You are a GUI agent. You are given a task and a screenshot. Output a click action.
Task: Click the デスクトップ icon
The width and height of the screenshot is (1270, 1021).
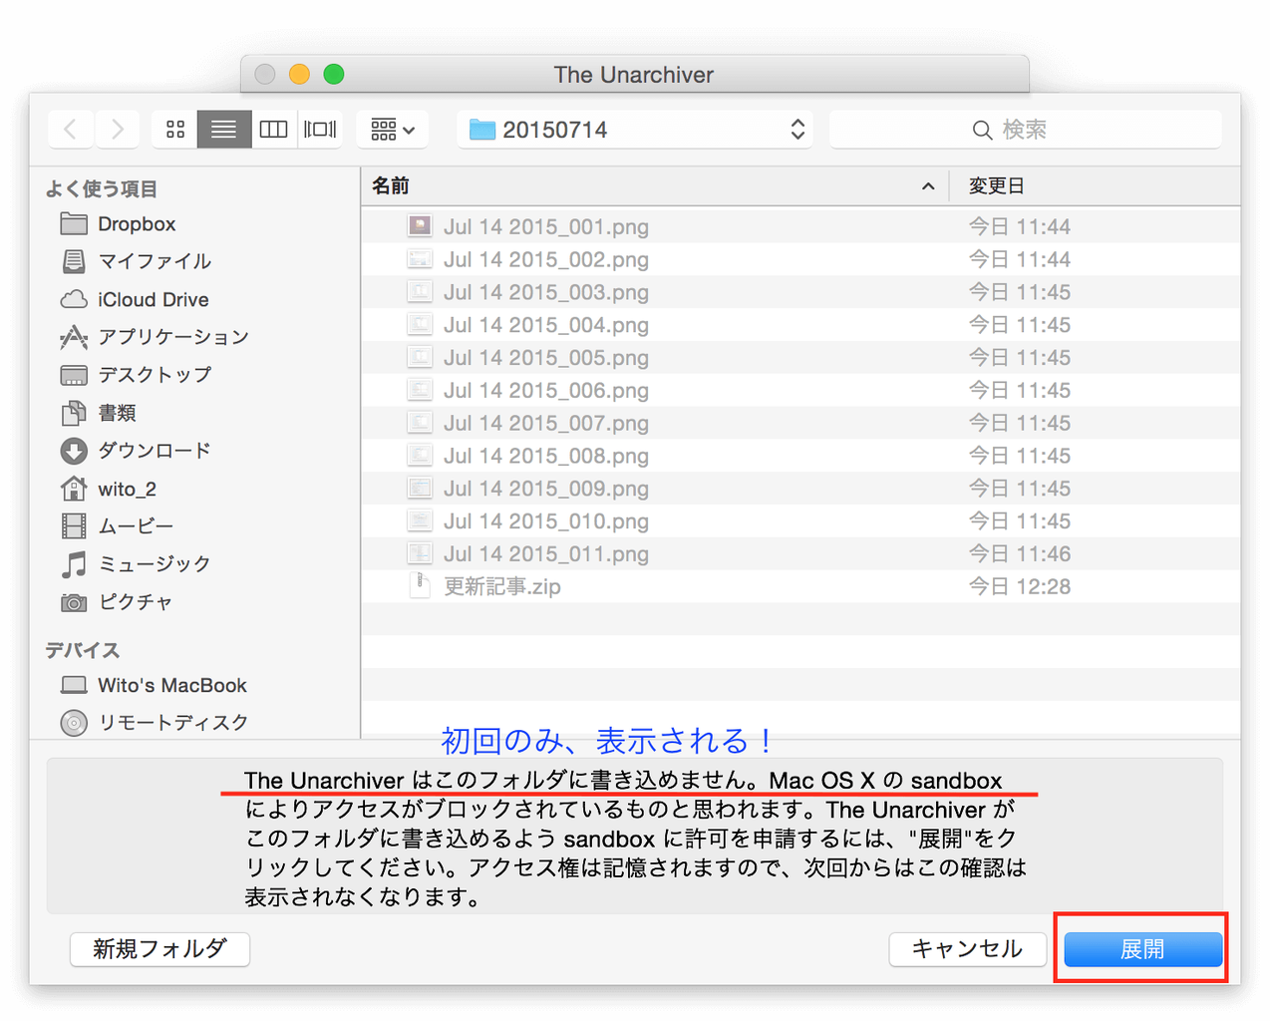coord(74,375)
